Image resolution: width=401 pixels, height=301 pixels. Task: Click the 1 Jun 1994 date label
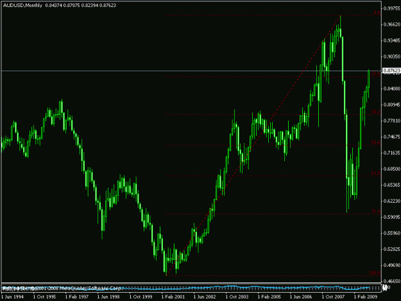tap(12, 297)
